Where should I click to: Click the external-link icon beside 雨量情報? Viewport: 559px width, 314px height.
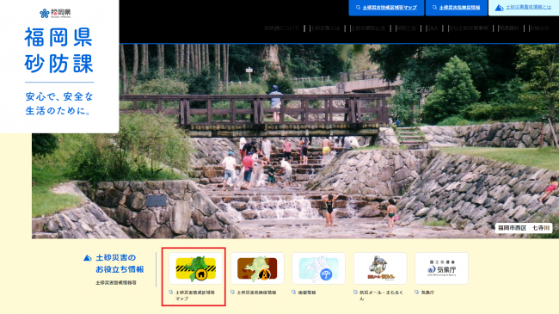pyautogui.click(x=294, y=292)
